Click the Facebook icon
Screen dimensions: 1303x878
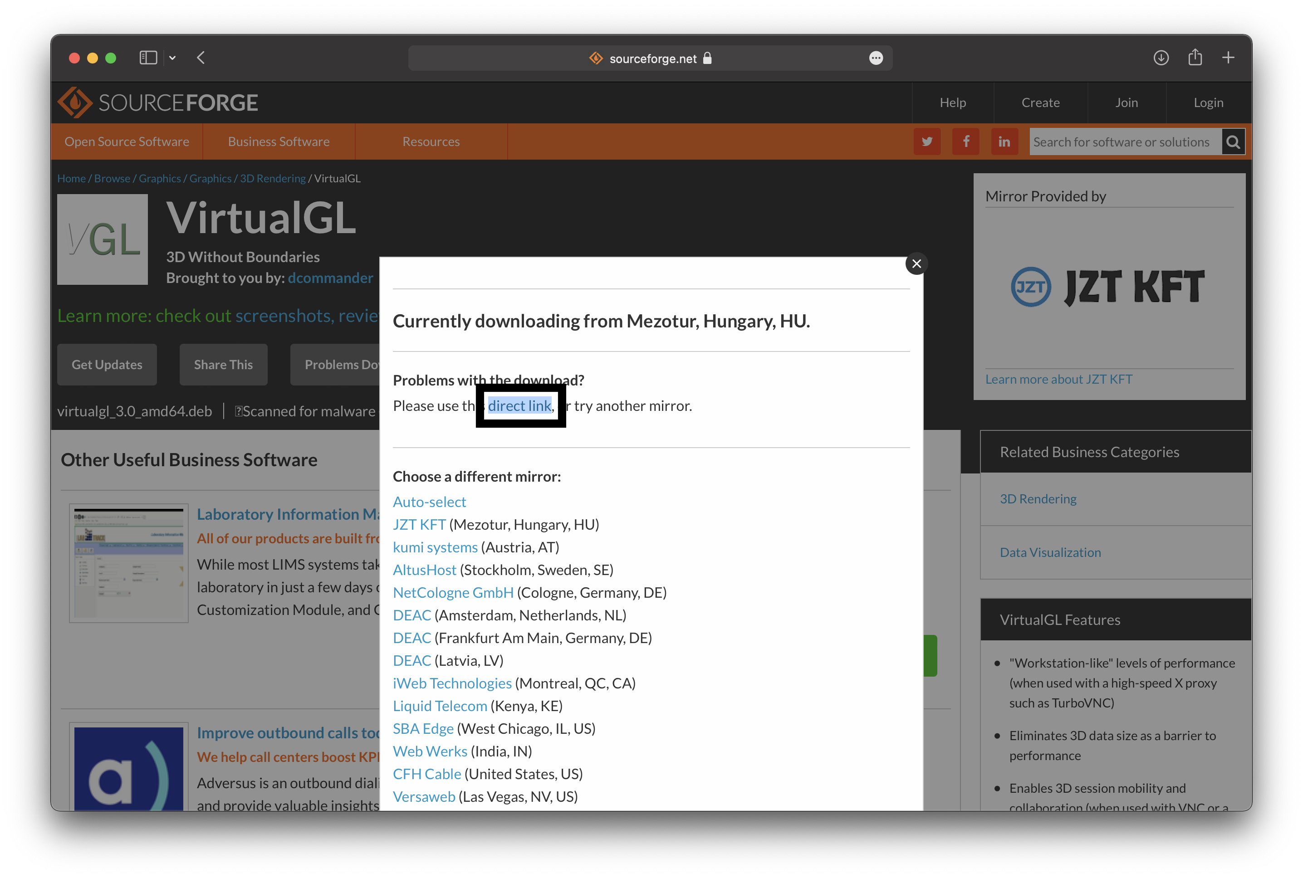coord(966,141)
